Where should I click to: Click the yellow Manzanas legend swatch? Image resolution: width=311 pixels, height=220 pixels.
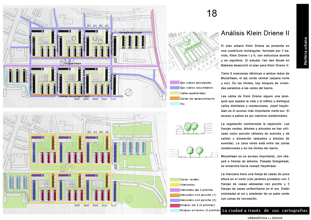(175, 185)
